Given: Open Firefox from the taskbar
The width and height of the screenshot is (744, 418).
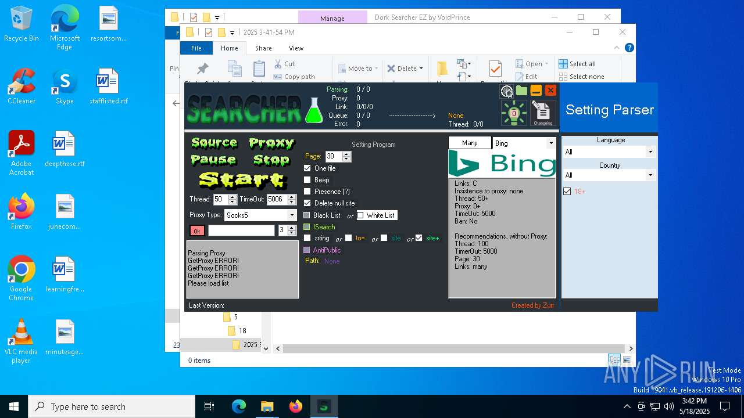Looking at the screenshot, I should coord(296,406).
